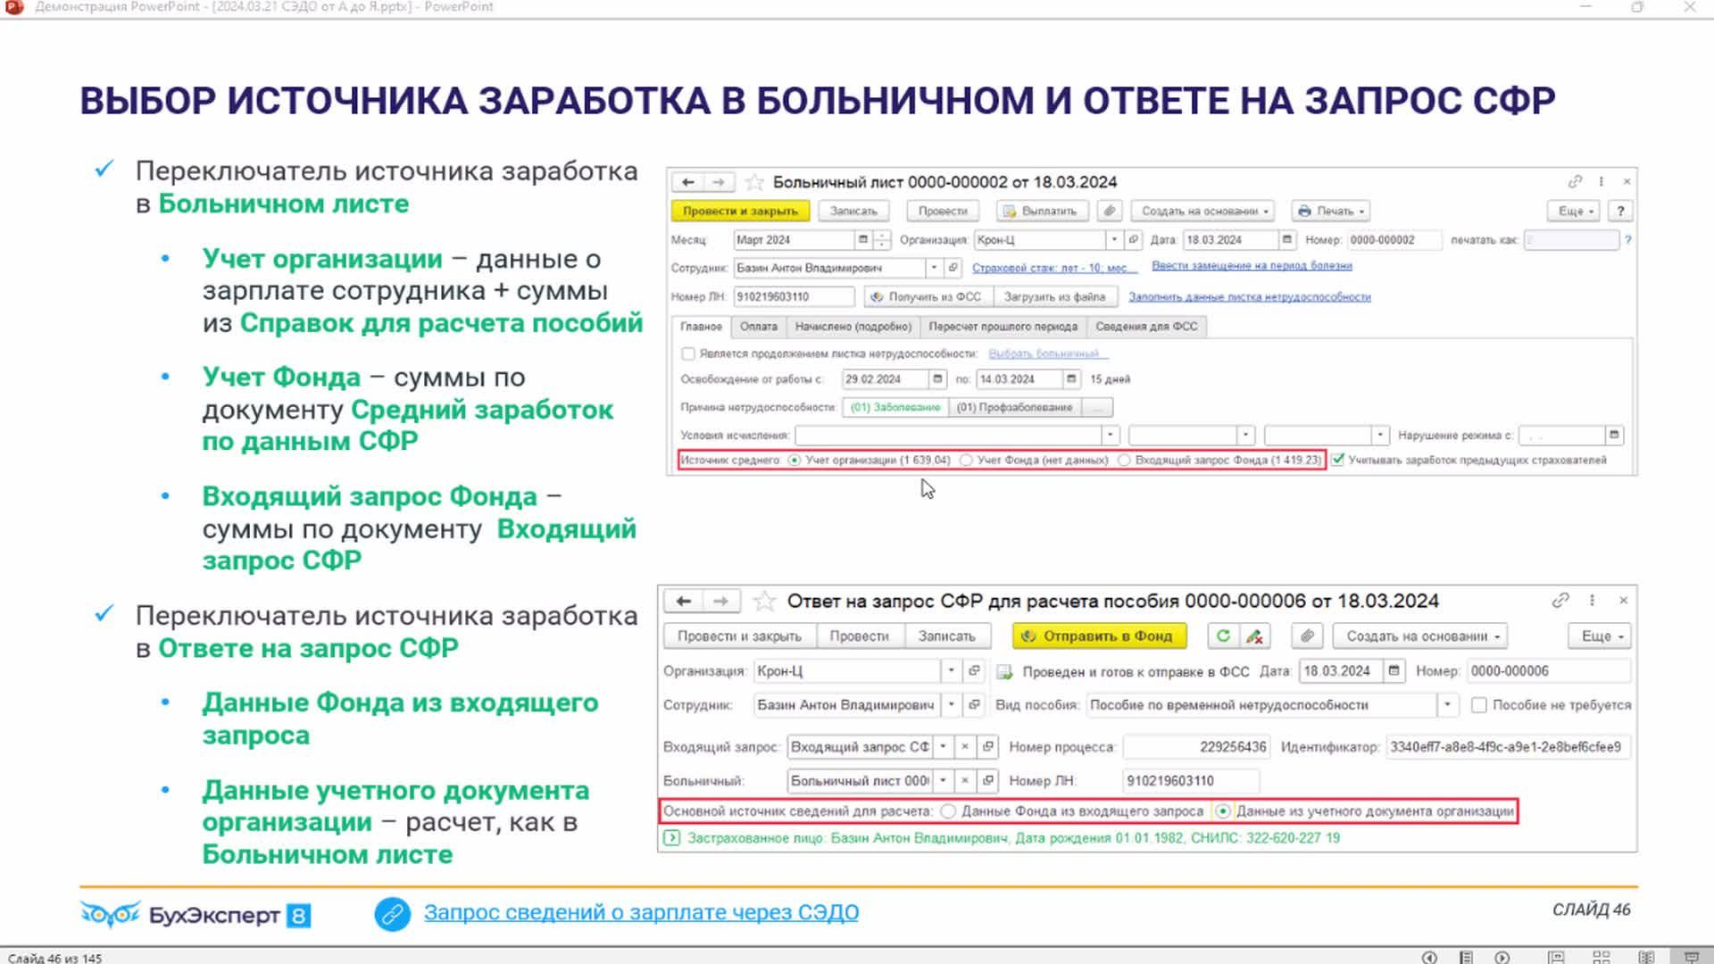Open the Сведения для ФСС tab
The width and height of the screenshot is (1714, 964).
[x=1146, y=327]
